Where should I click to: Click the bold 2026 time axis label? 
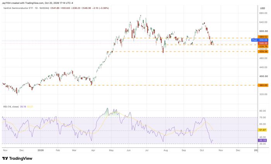click(x=41, y=150)
